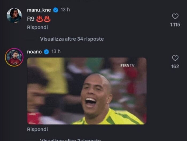Like the manu_kne comment with the heart icon
Image resolution: width=187 pixels, height=141 pixels.
tap(175, 16)
